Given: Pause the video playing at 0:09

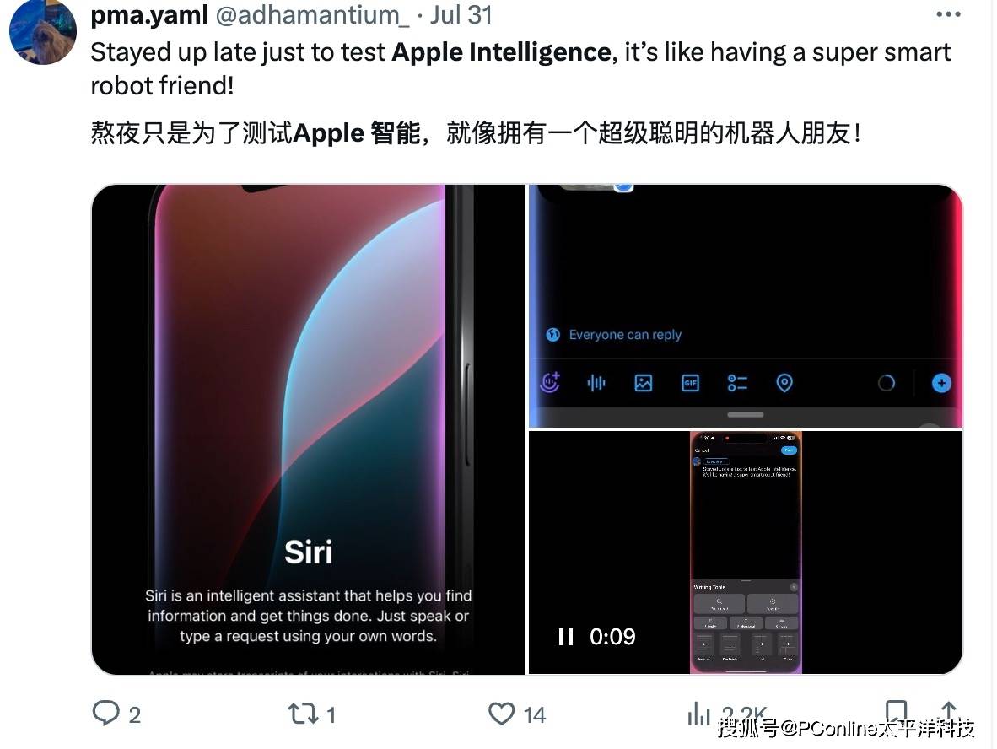Looking at the screenshot, I should point(565,637).
